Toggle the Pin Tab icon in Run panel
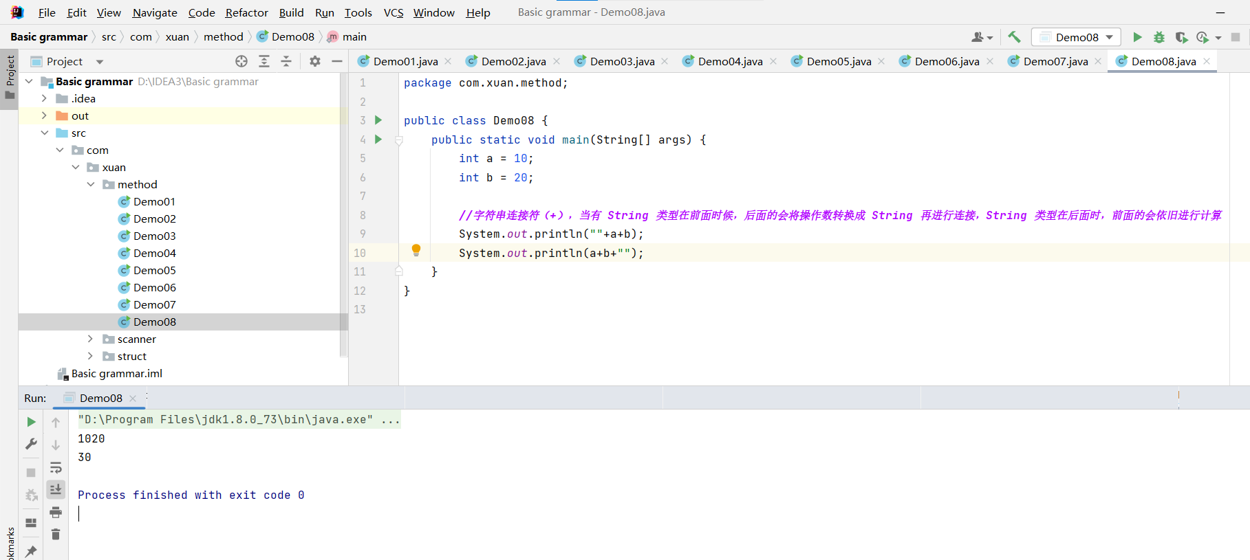 click(31, 551)
